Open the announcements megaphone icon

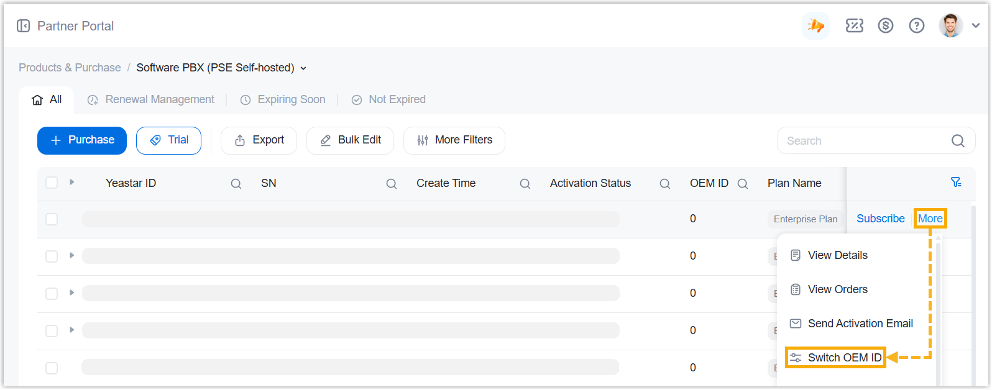pos(815,26)
